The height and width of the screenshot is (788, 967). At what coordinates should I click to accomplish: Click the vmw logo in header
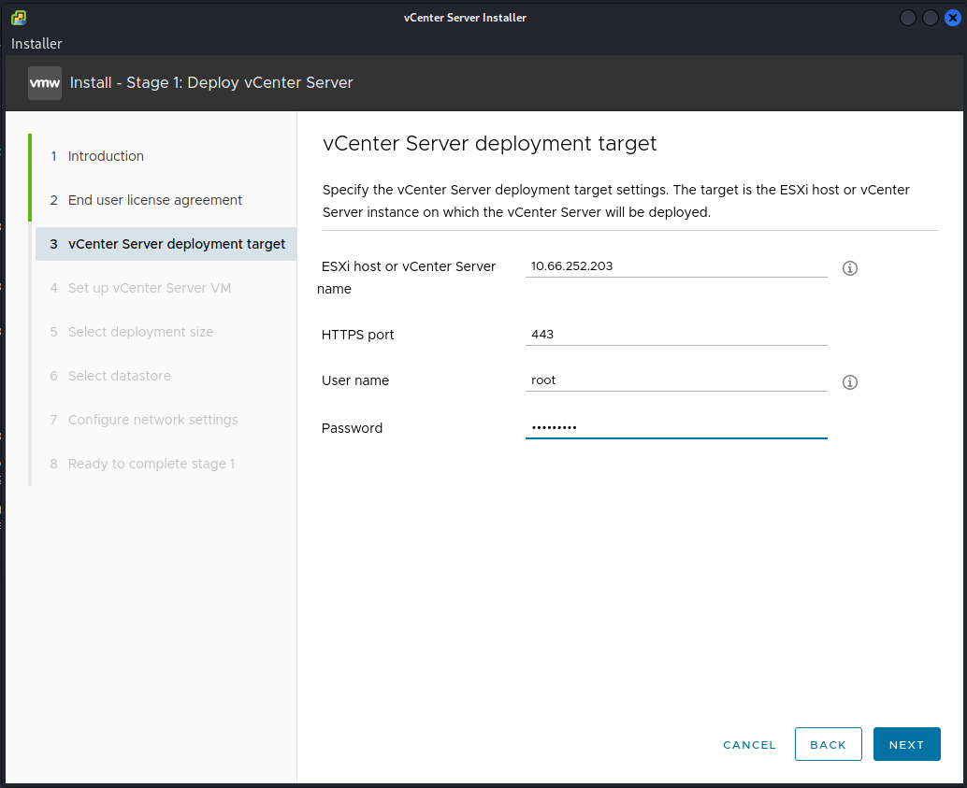[x=45, y=82]
